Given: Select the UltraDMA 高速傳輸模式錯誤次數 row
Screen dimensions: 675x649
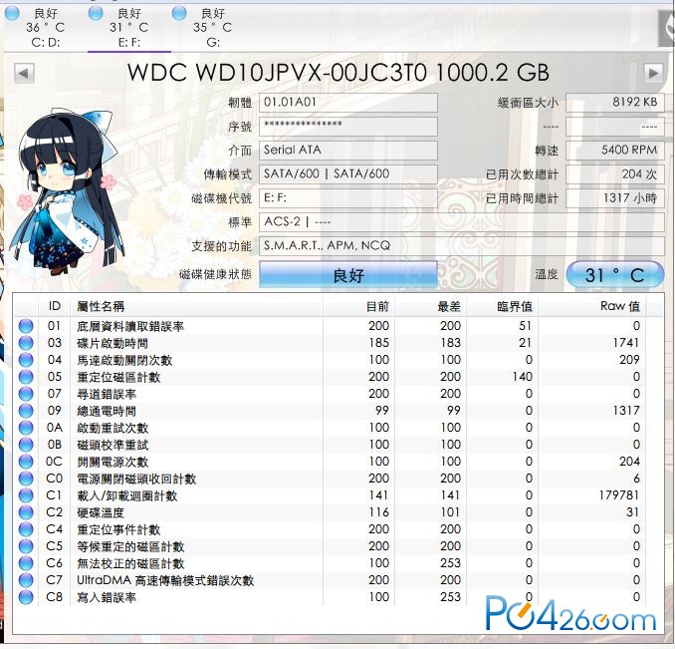Looking at the screenshot, I should pyautogui.click(x=337, y=580).
